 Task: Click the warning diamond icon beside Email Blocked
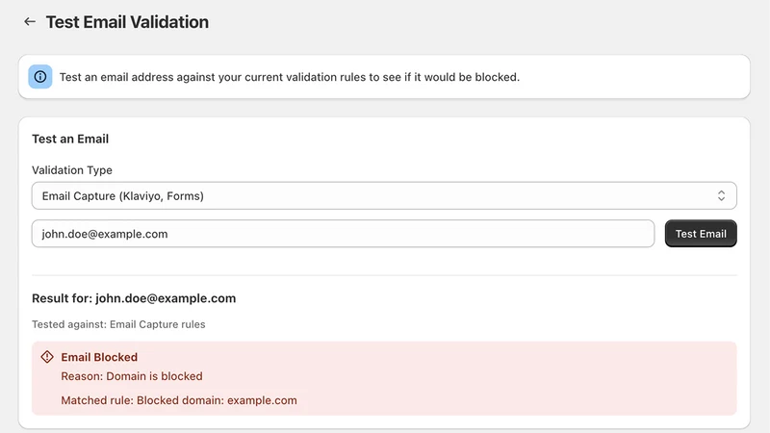pyautogui.click(x=47, y=357)
